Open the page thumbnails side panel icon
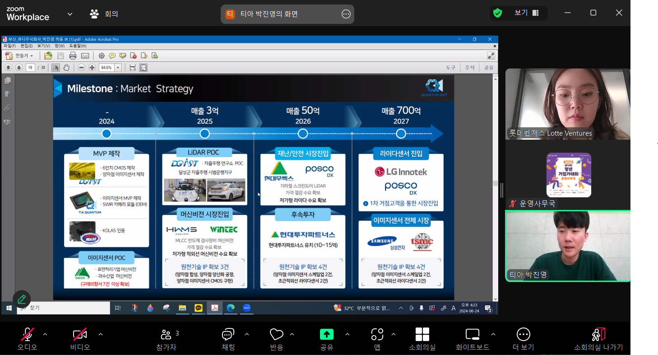This screenshot has height=355, width=658. click(x=8, y=80)
